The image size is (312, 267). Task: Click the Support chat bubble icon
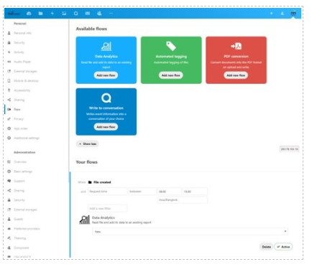click(x=9, y=181)
